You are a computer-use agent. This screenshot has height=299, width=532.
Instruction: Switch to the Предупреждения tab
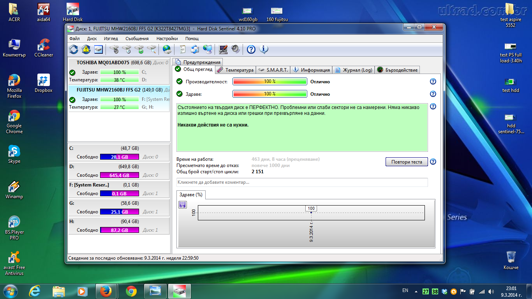(198, 62)
